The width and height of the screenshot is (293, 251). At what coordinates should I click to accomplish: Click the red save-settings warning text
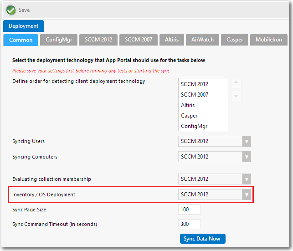(x=91, y=71)
